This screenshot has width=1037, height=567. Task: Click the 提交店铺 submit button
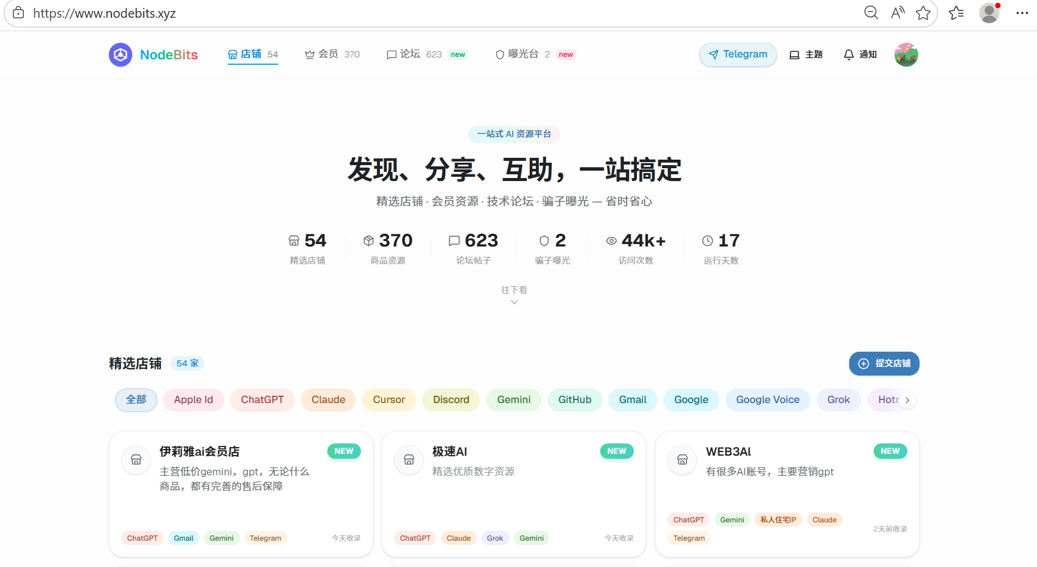(x=884, y=363)
